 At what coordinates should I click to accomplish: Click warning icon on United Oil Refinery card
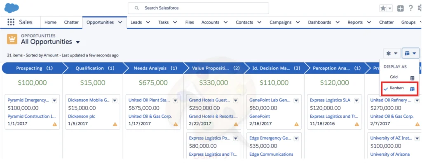click(x=417, y=124)
